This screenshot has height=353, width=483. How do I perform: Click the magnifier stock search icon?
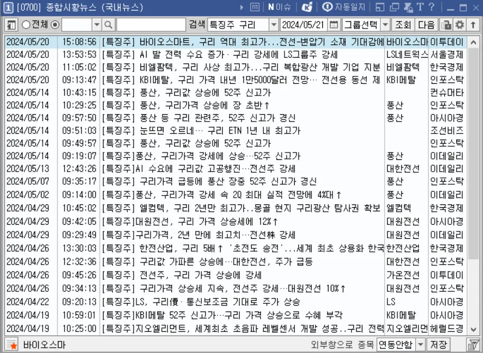(x=108, y=25)
